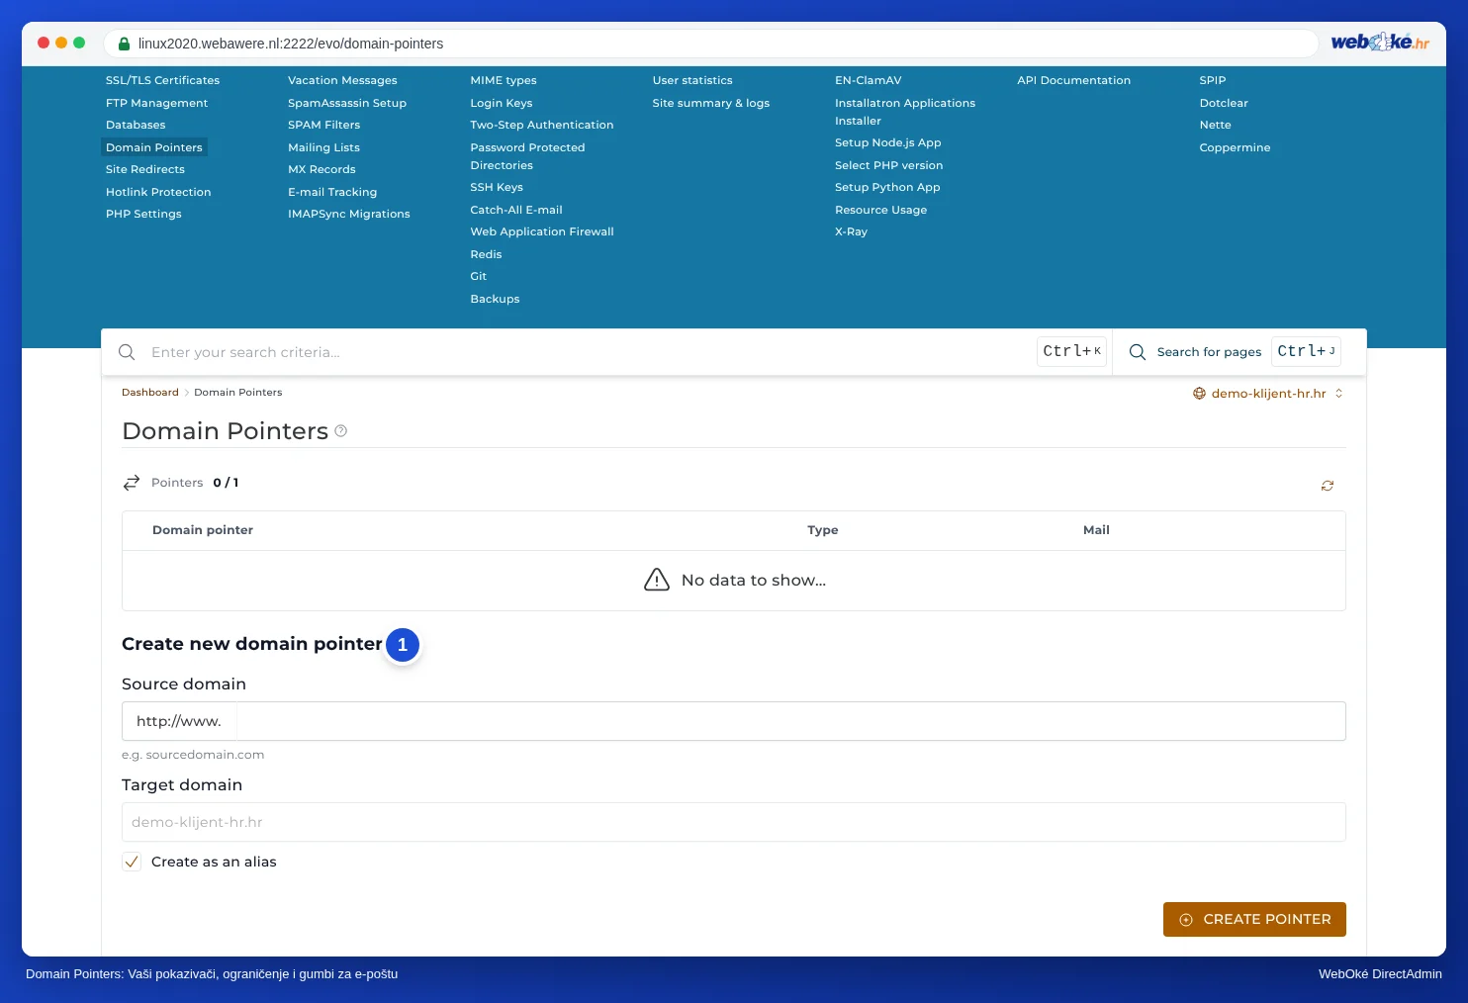Open FTP Management menu item
The width and height of the screenshot is (1468, 1003).
point(157,103)
